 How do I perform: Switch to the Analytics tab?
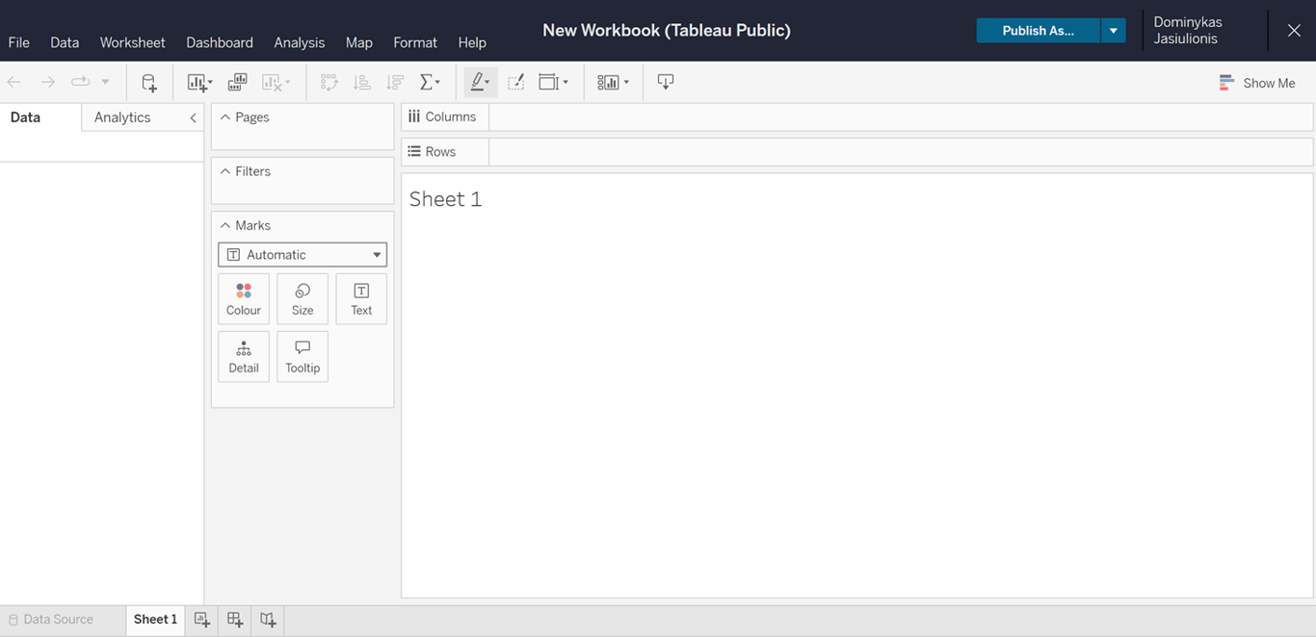pyautogui.click(x=121, y=116)
